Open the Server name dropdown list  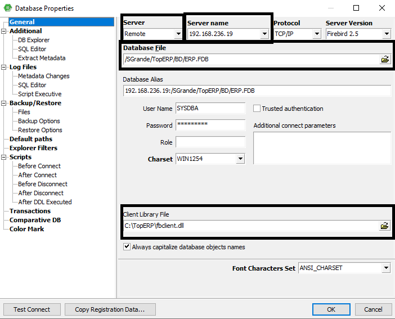point(265,34)
